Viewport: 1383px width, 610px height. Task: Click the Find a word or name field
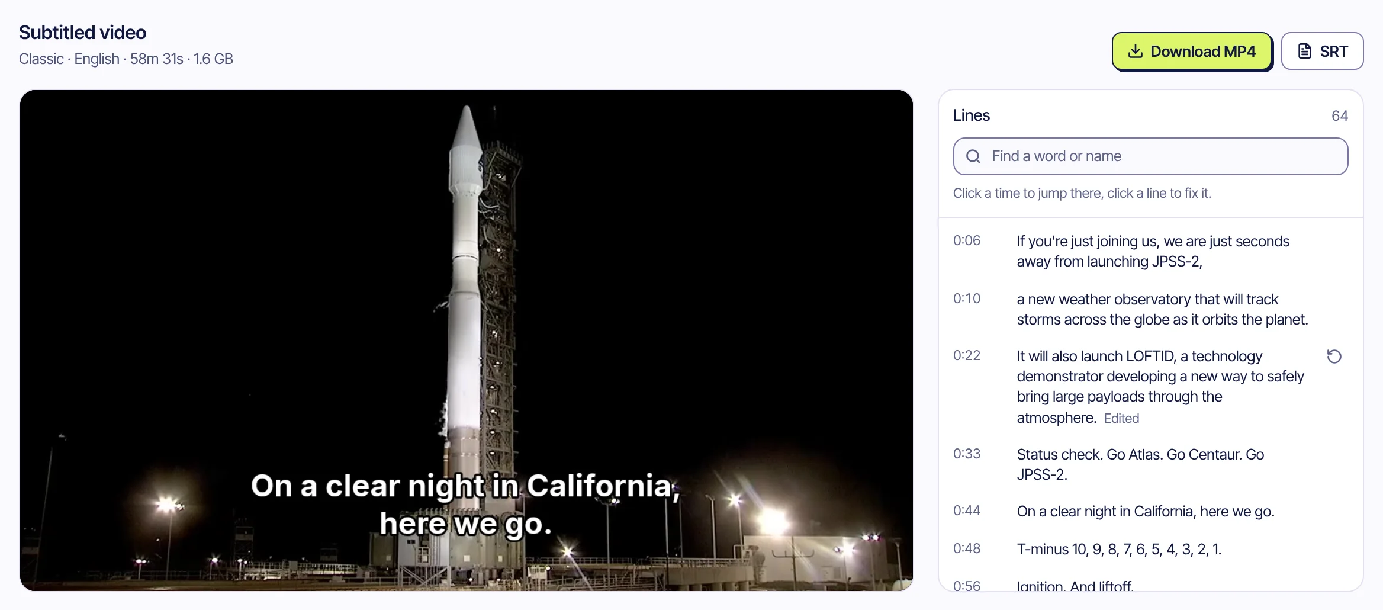1150,156
